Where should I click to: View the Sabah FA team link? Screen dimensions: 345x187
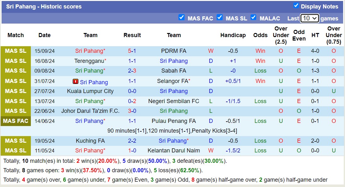(174, 71)
